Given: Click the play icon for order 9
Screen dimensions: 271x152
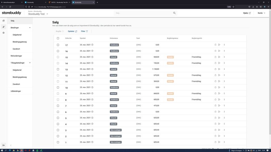Looking at the screenshot, I should coord(219,94).
